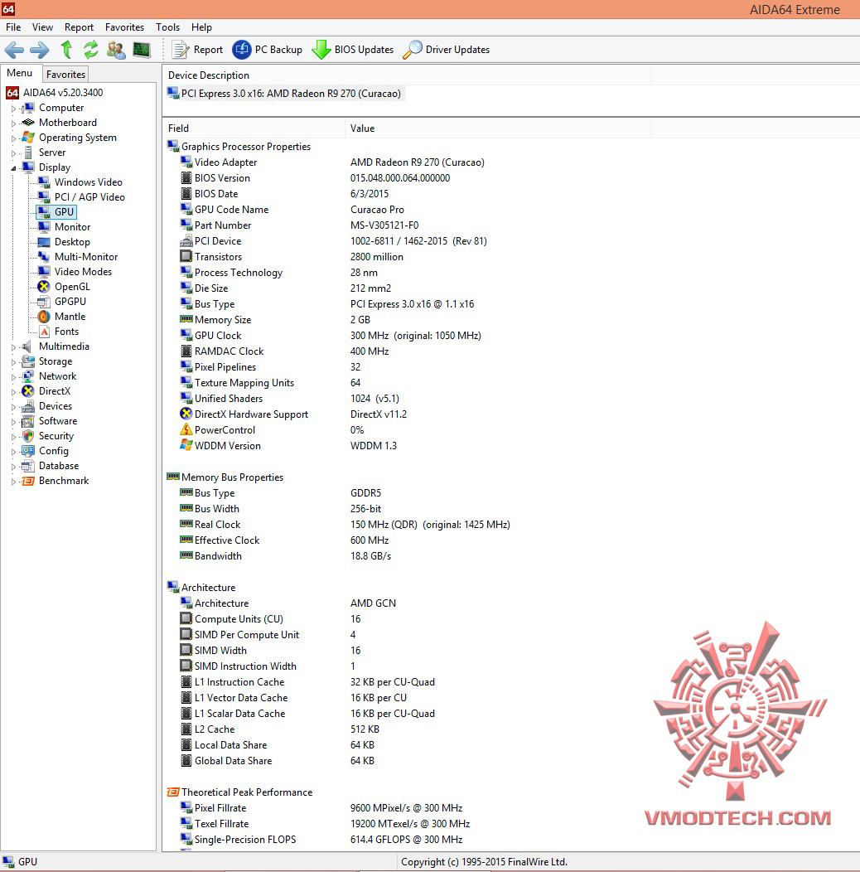Switch to the Favorites tab
Image resolution: width=860 pixels, height=872 pixels.
pos(65,74)
